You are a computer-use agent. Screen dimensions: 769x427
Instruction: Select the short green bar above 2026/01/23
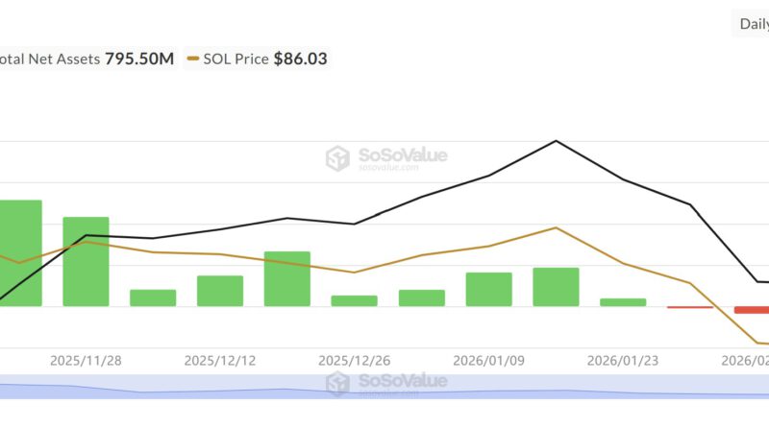coord(623,301)
